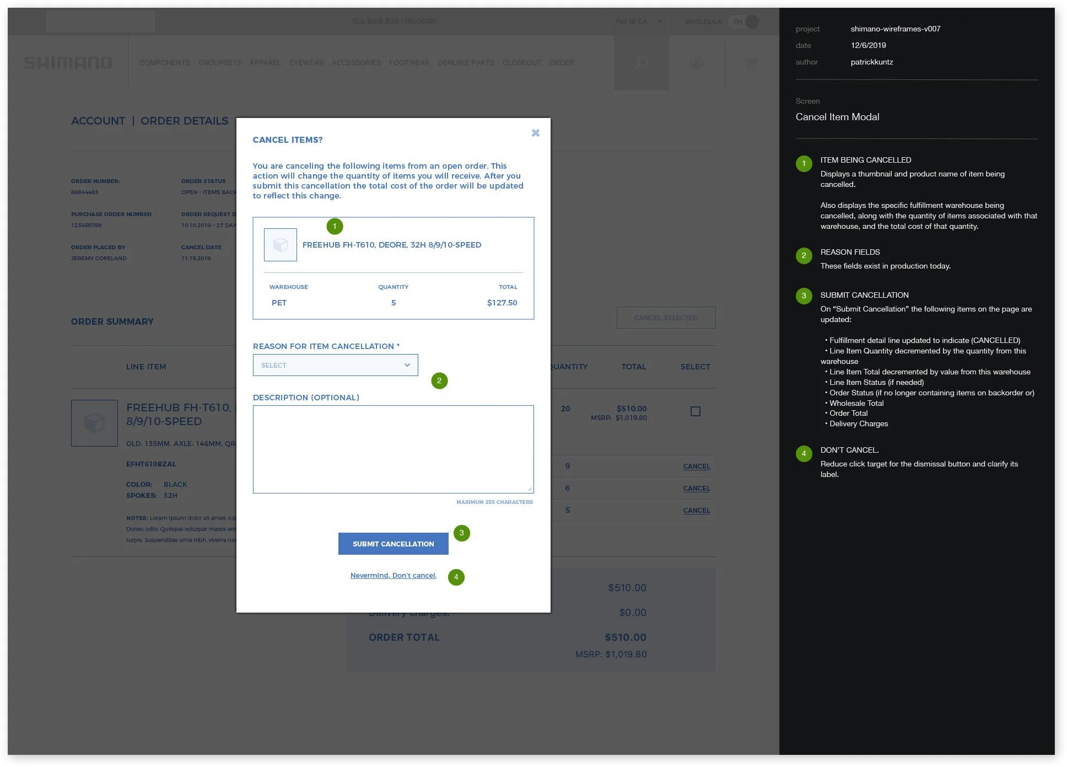This screenshot has width=1067, height=767.
Task: Open the Genuine Parts menu item
Action: pos(465,63)
